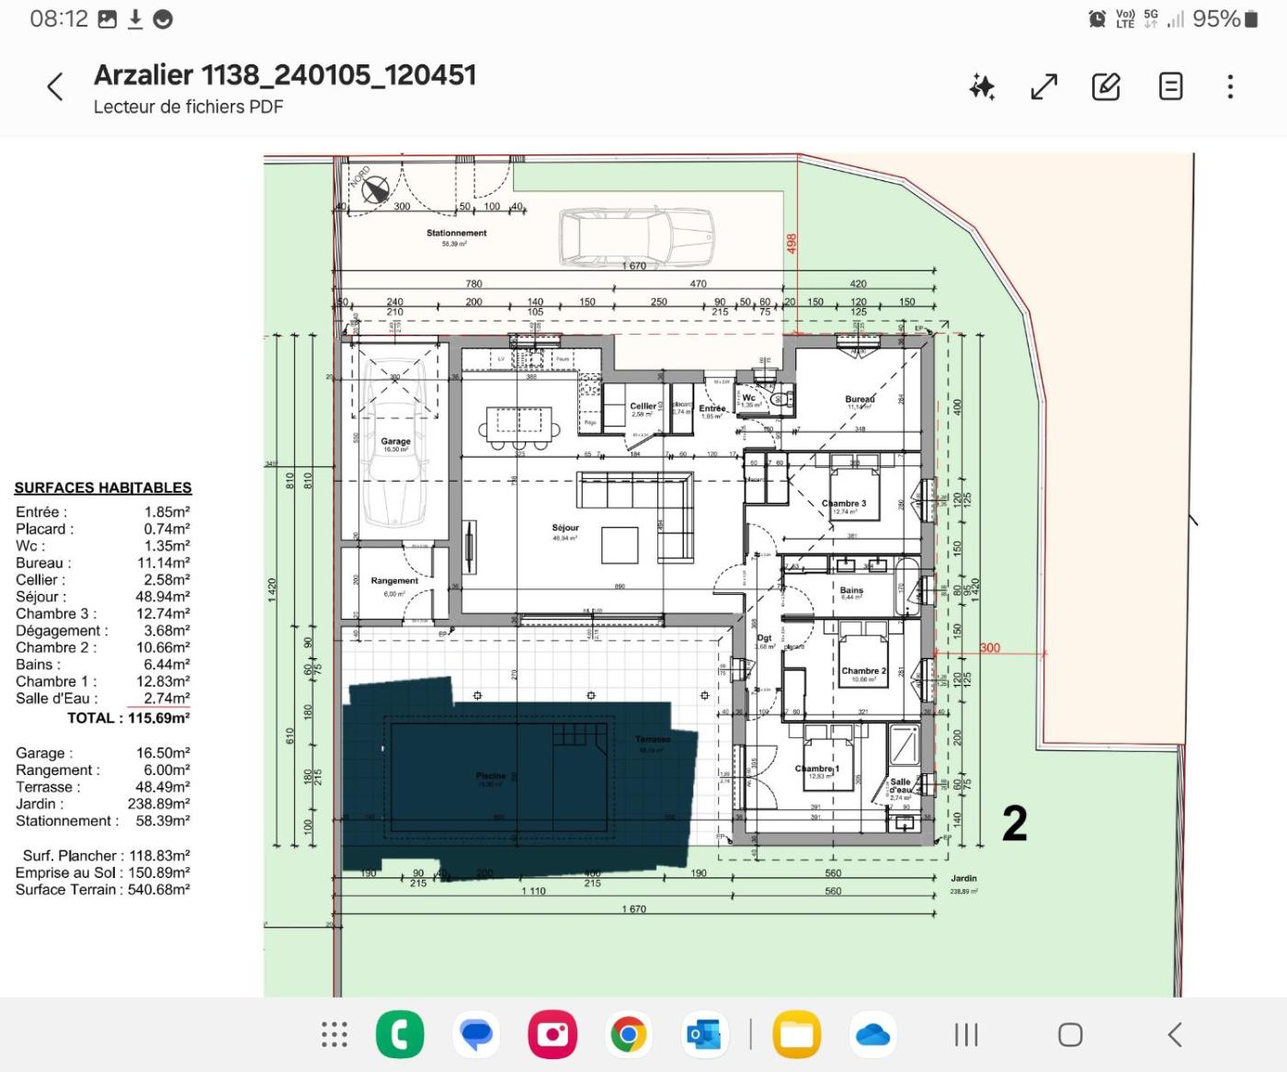Viewport: 1287px width, 1072px height.
Task: Tap the back arrow beside the document title
Action: click(x=55, y=87)
